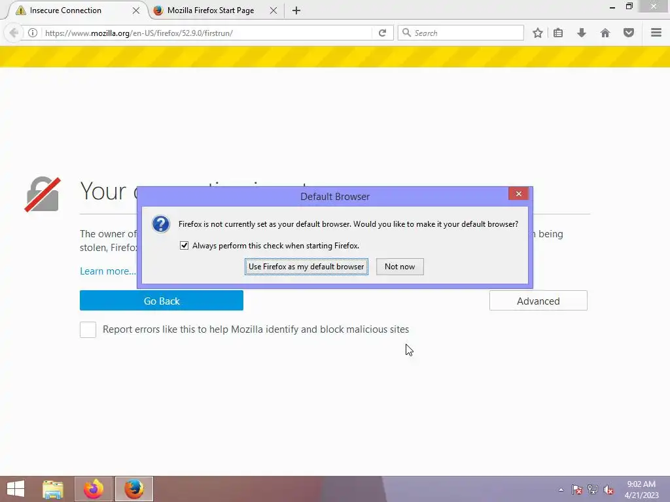
Task: Click the crossed-out padlock icon
Action: tap(43, 194)
